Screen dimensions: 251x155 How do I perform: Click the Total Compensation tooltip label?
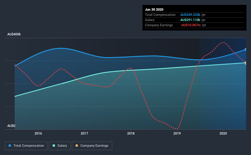click(x=160, y=15)
